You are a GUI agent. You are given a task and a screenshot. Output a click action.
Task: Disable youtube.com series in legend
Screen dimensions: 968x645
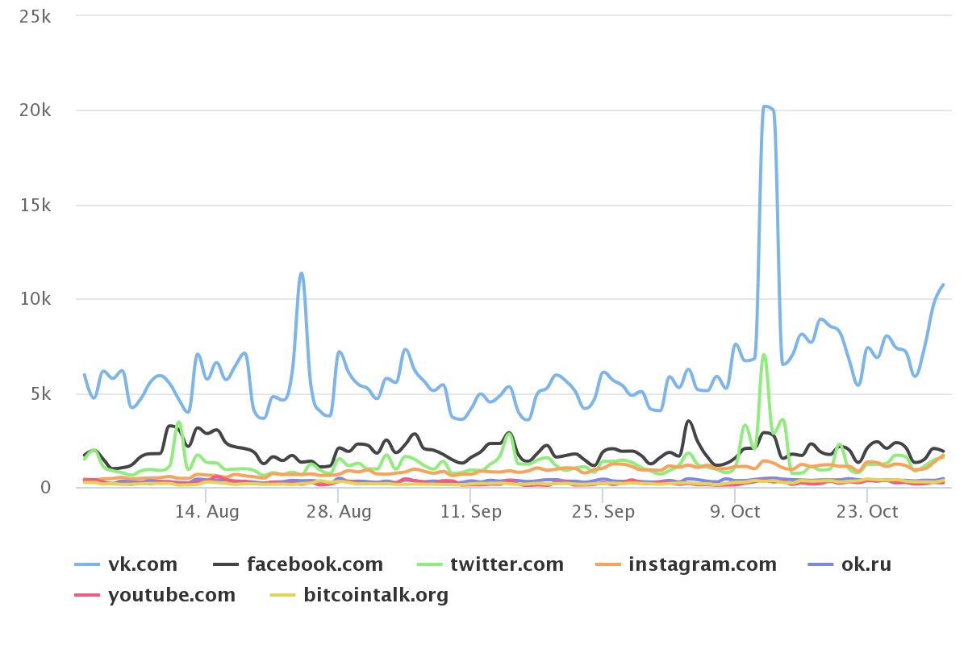171,596
